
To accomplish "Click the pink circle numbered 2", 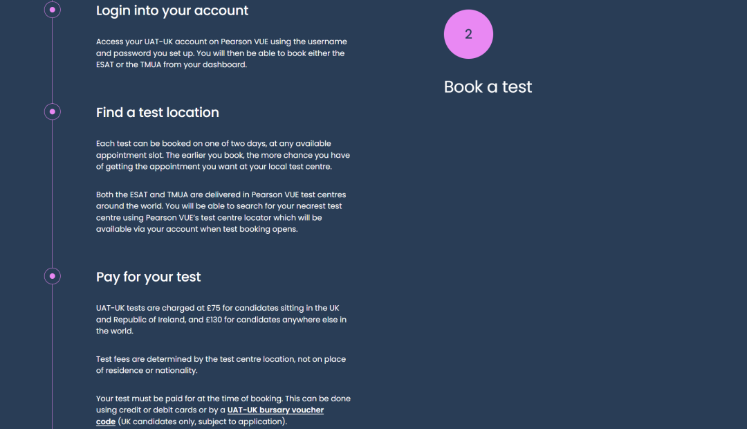I will 468,35.
